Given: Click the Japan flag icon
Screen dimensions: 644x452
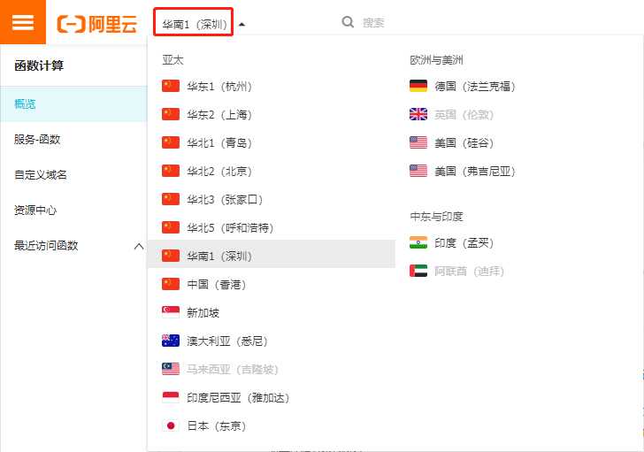Looking at the screenshot, I should coord(171,425).
